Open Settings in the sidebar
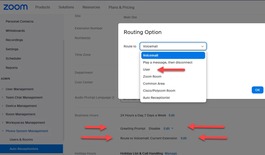Viewport: 265px width, 155px height. (x=12, y=49)
